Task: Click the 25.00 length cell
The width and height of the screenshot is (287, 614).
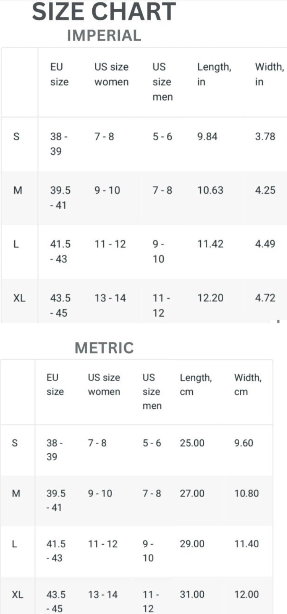Action: tap(192, 443)
